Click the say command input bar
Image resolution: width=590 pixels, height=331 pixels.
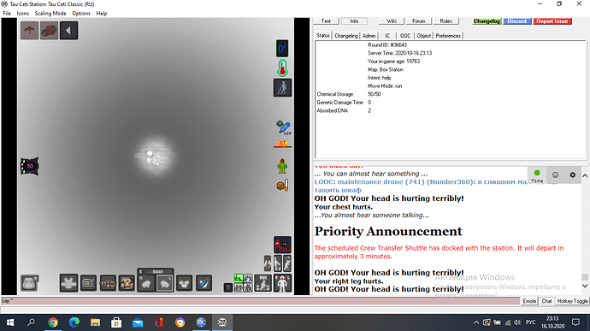(x=260, y=301)
